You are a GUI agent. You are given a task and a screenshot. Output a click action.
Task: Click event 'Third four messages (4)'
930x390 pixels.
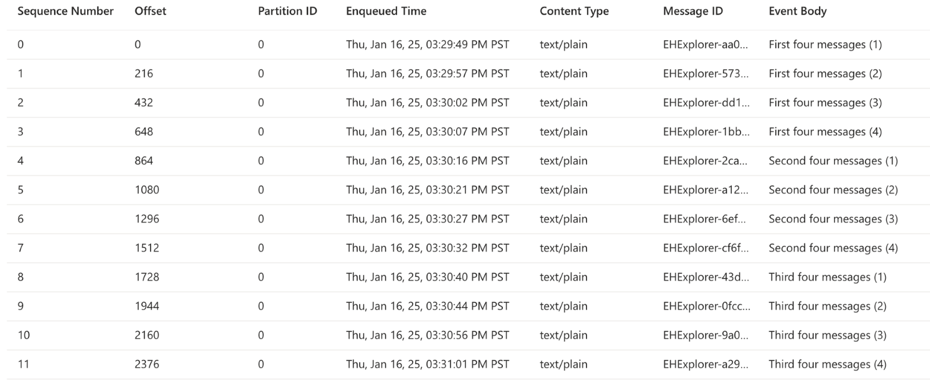(x=827, y=364)
